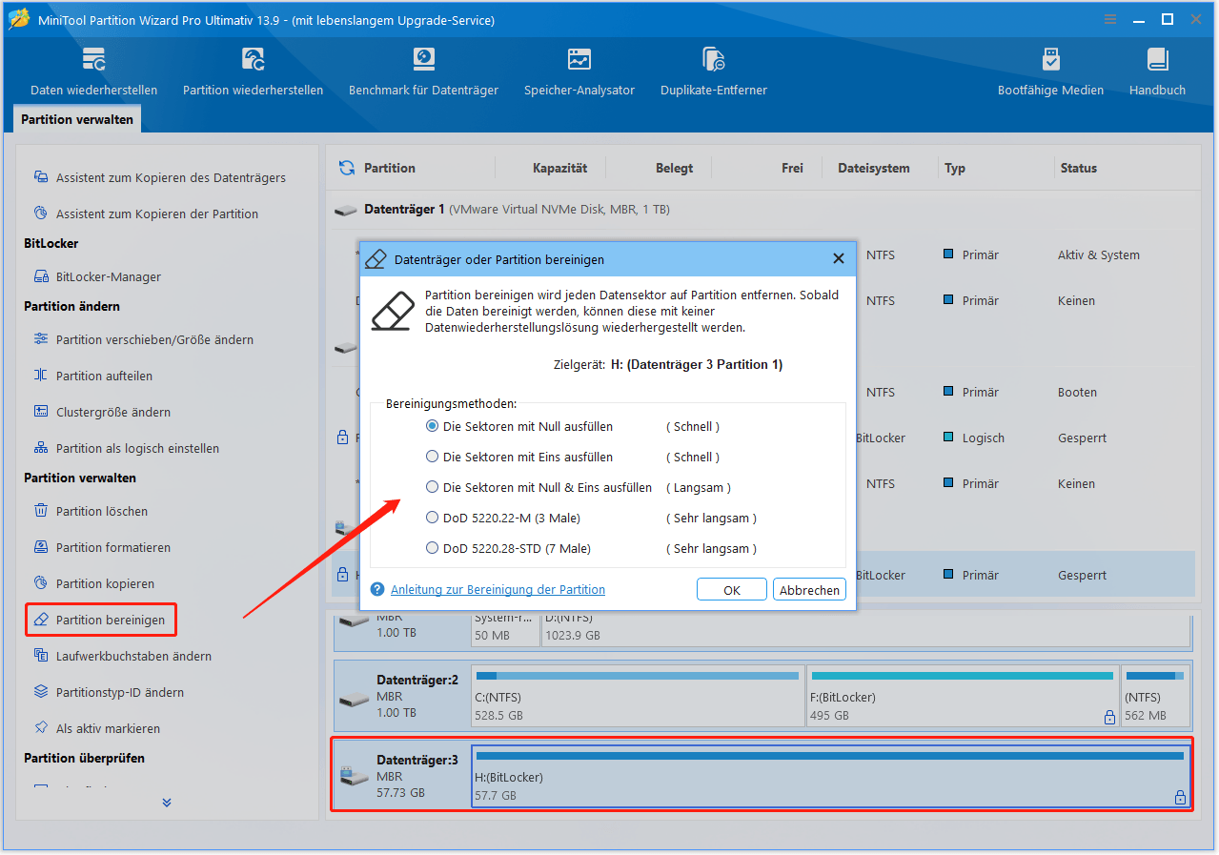Select F:(BitLocker) 495 GB partition block
1219x855 pixels.
(962, 698)
